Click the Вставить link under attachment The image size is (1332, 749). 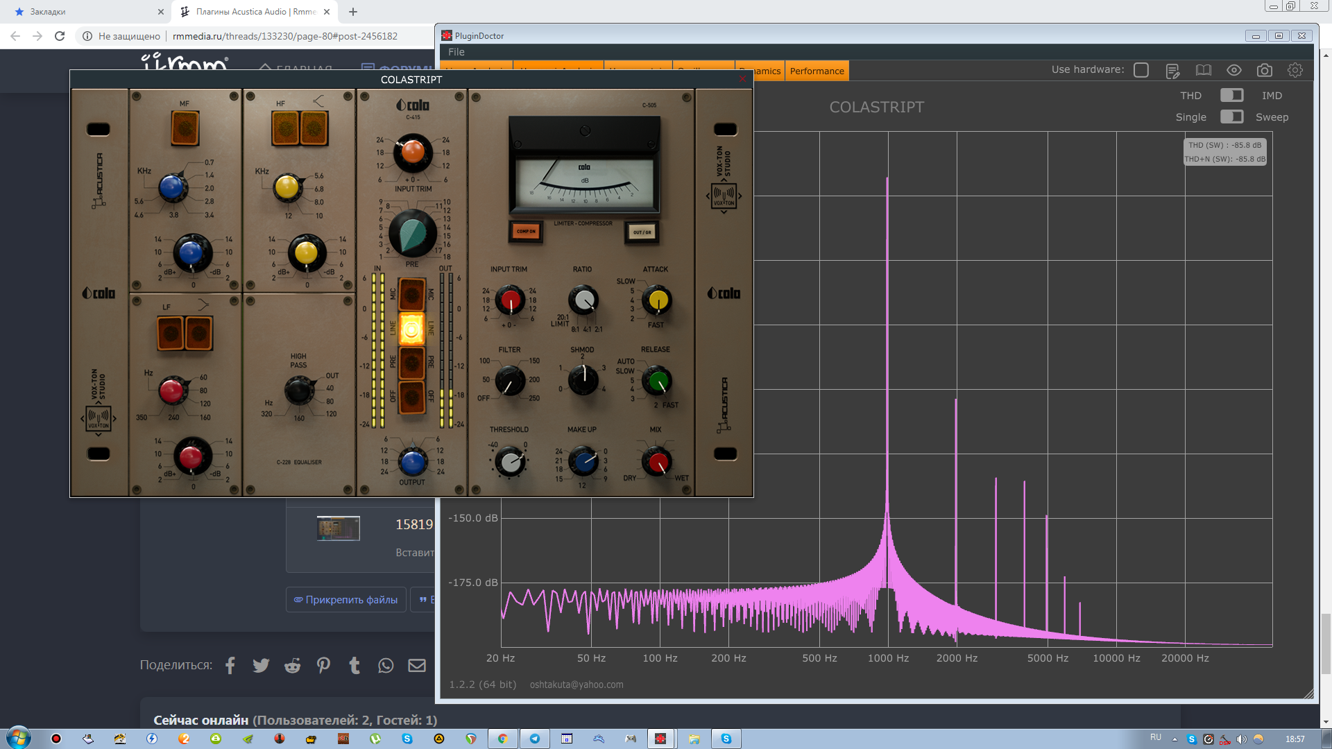tap(415, 553)
